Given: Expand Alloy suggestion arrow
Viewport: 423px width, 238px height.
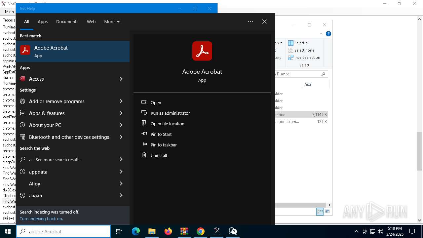Looking at the screenshot, I should [121, 183].
